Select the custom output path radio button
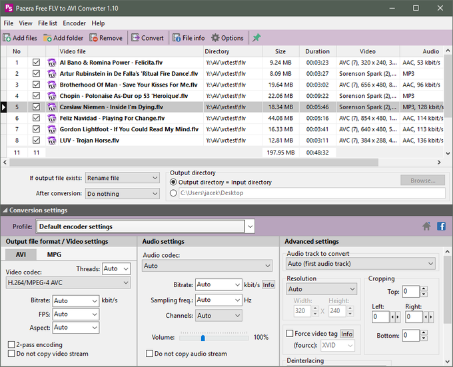Screen dimensions: 453x367 click(173, 193)
